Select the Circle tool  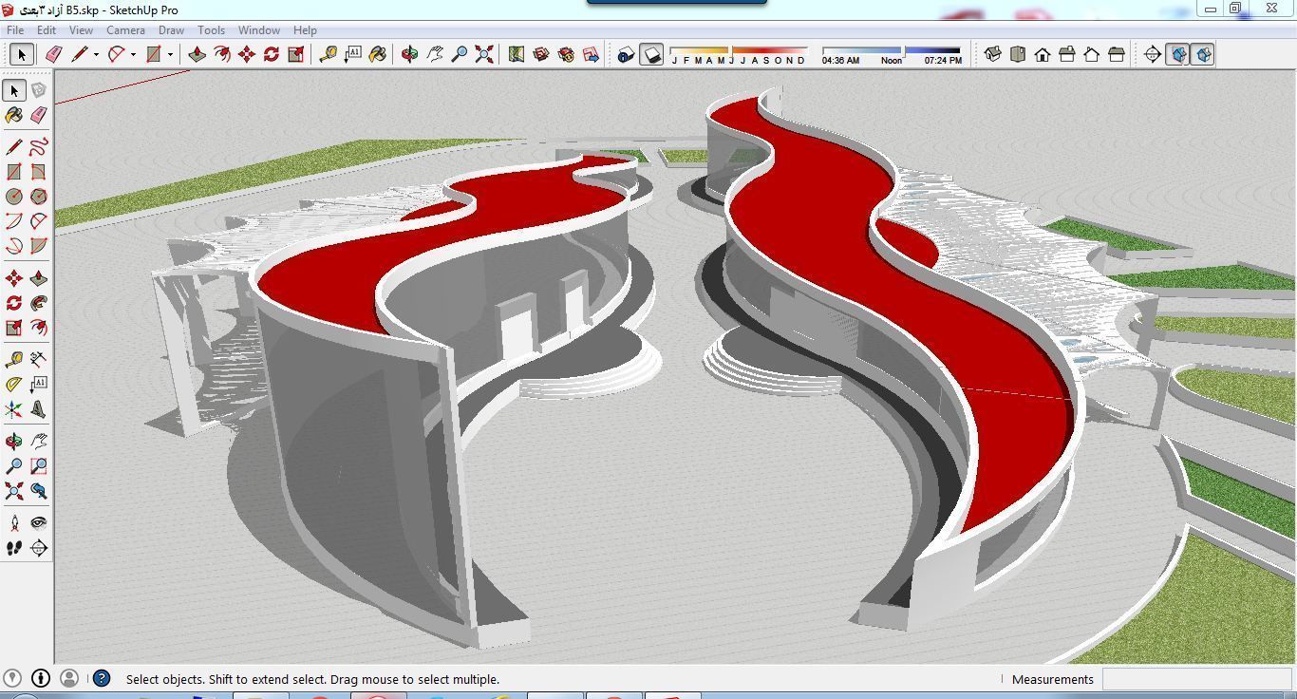pyautogui.click(x=14, y=197)
